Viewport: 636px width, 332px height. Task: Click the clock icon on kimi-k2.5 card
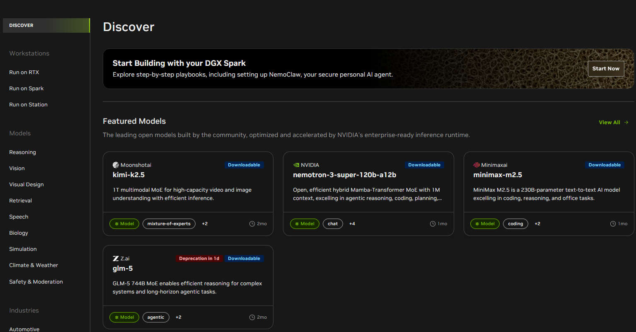point(252,224)
